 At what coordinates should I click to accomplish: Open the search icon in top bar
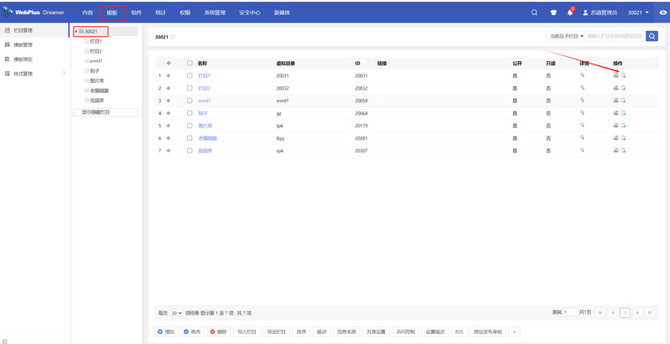pyautogui.click(x=534, y=13)
